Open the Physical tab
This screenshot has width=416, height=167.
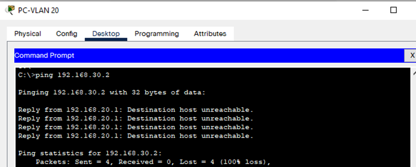(x=28, y=34)
